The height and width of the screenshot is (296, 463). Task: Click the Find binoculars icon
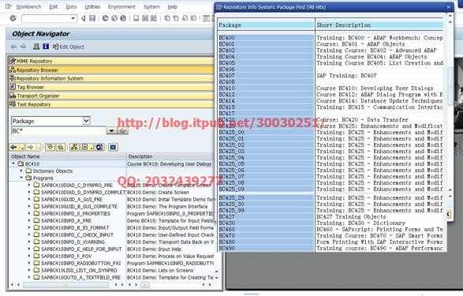point(145,18)
